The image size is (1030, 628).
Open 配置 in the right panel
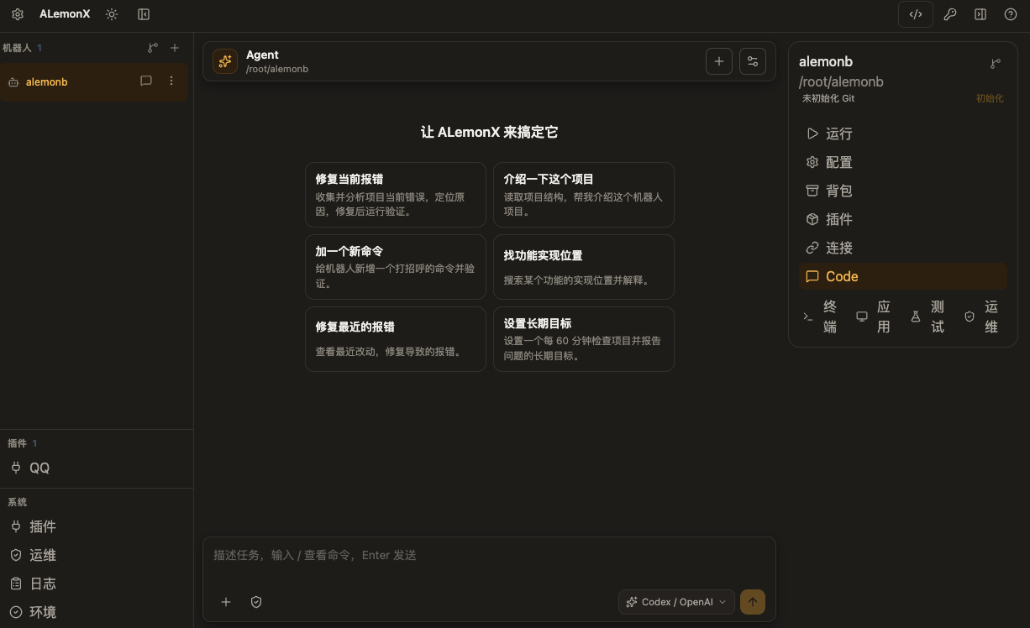903,162
